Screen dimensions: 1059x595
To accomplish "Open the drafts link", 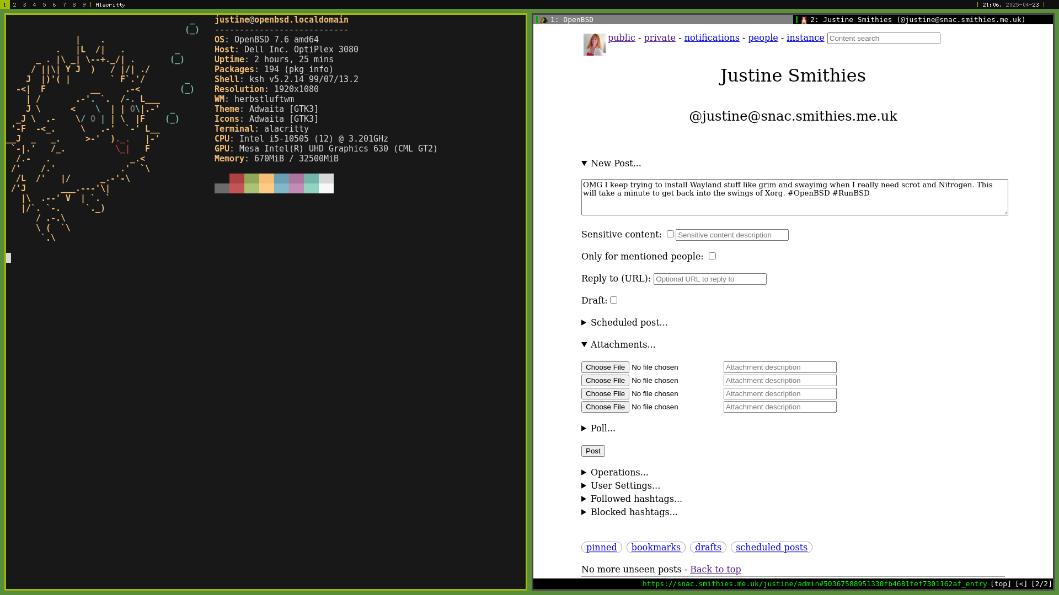I will click(708, 547).
